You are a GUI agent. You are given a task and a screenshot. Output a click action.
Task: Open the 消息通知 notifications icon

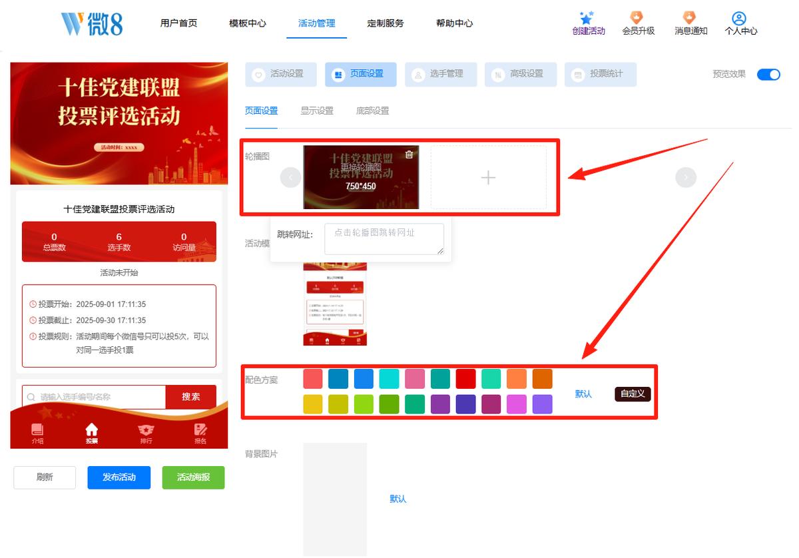[x=689, y=18]
